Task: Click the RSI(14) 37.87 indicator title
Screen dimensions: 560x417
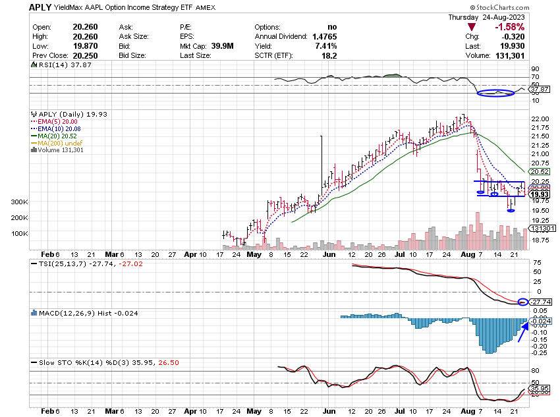Action: [x=65, y=65]
